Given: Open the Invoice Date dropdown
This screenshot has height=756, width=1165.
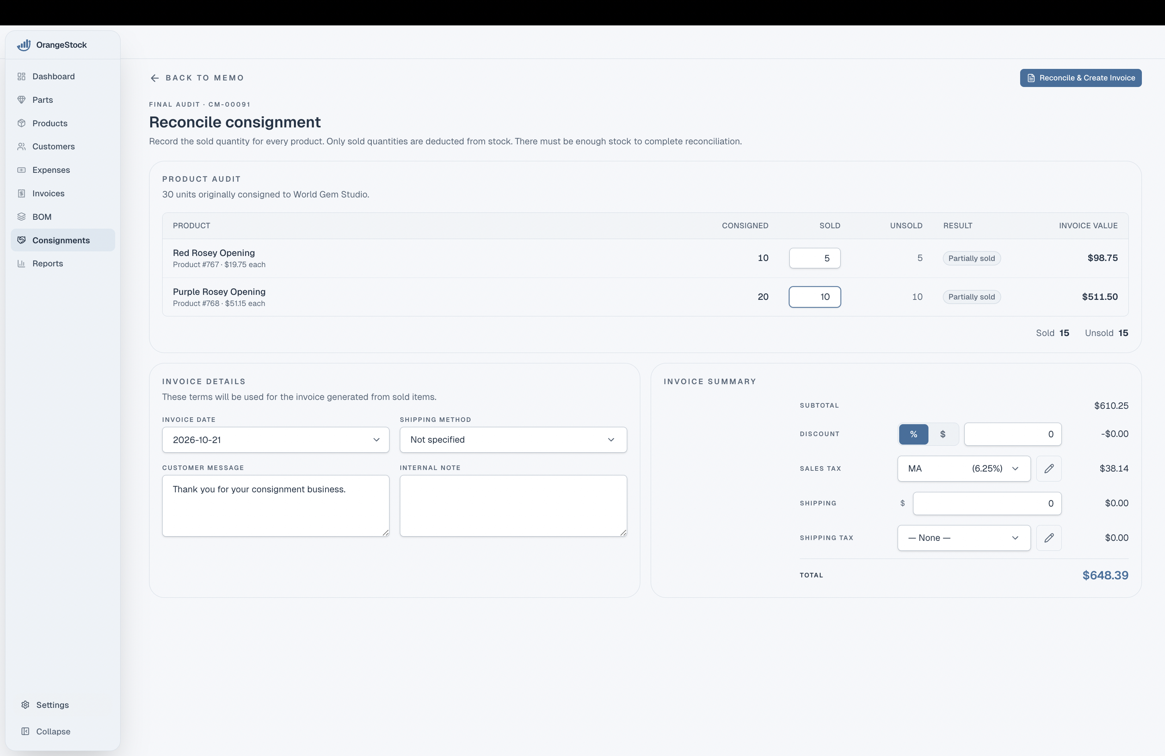Looking at the screenshot, I should pos(275,440).
